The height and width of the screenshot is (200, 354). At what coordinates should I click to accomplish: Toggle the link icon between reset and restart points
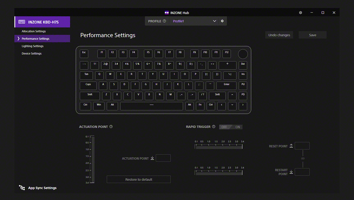click(303, 159)
